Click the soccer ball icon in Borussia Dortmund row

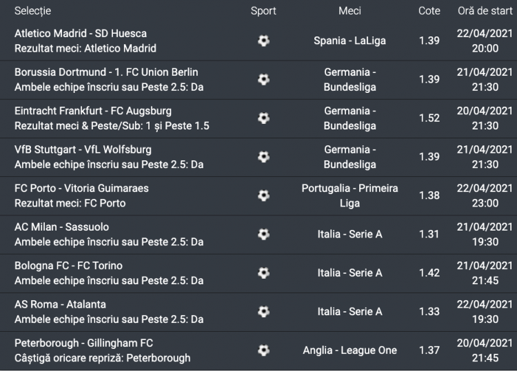coord(263,79)
